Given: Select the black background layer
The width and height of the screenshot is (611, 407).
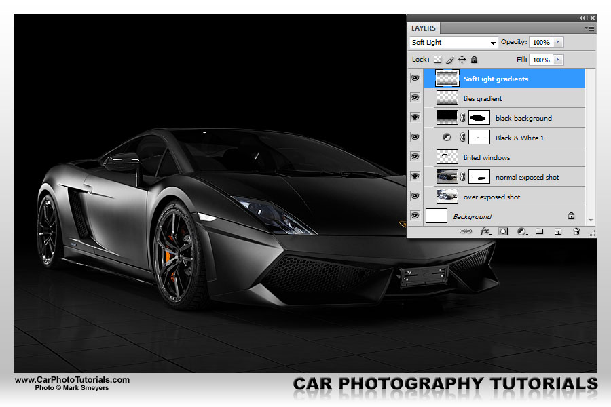Looking at the screenshot, I should click(x=504, y=117).
